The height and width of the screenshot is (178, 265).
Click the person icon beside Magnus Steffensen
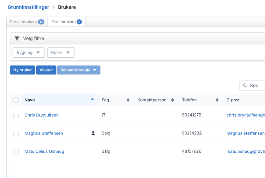coord(93,133)
